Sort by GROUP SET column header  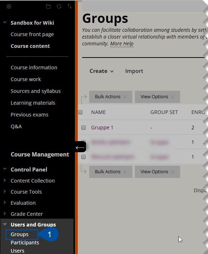click(x=164, y=112)
